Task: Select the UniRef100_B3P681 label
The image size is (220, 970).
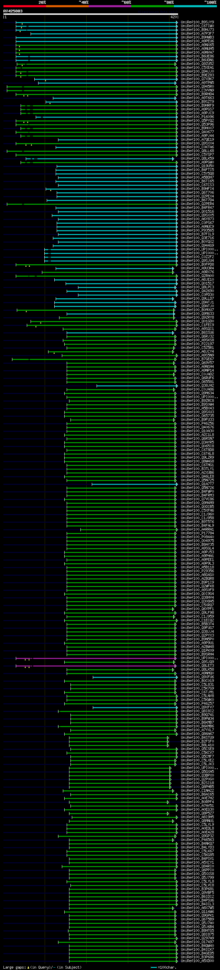Action: click(x=197, y=889)
